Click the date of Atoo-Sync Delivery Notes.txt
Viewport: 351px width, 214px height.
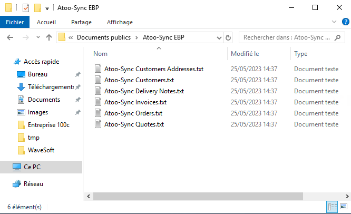(x=254, y=91)
